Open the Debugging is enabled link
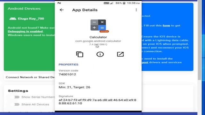Image resolution: width=205 pixels, height=115 pixels. coord(25,31)
